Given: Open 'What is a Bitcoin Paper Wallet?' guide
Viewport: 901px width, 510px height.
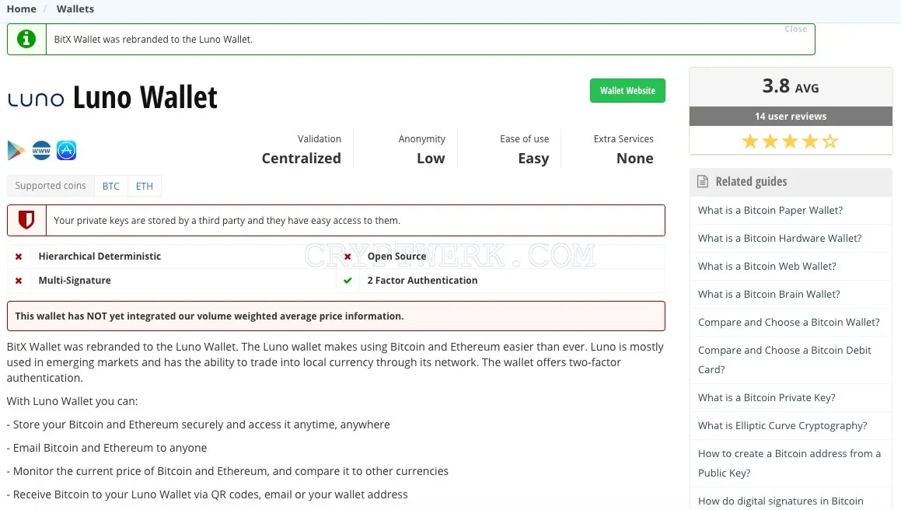Looking at the screenshot, I should (770, 211).
